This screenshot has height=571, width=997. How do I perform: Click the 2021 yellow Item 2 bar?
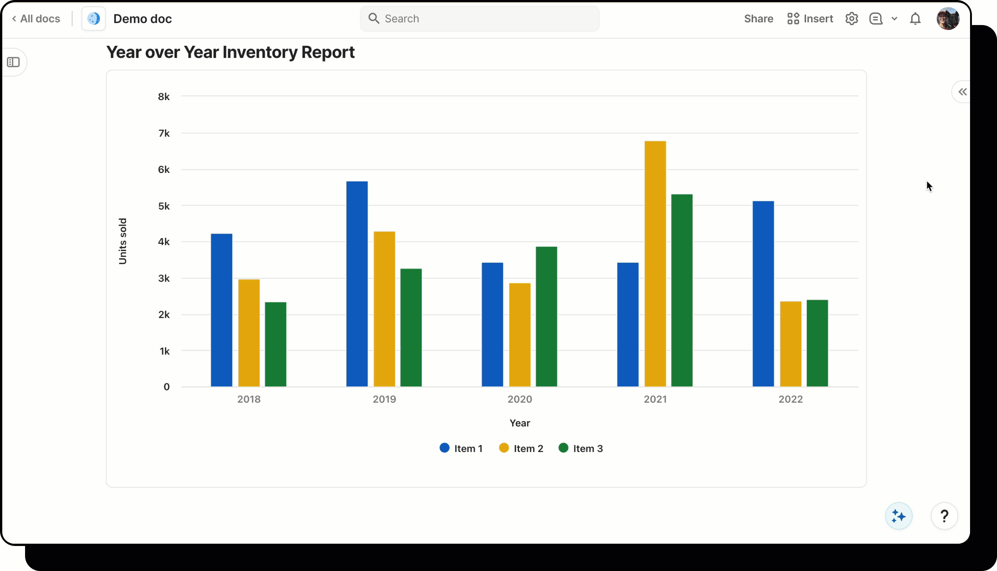click(655, 264)
